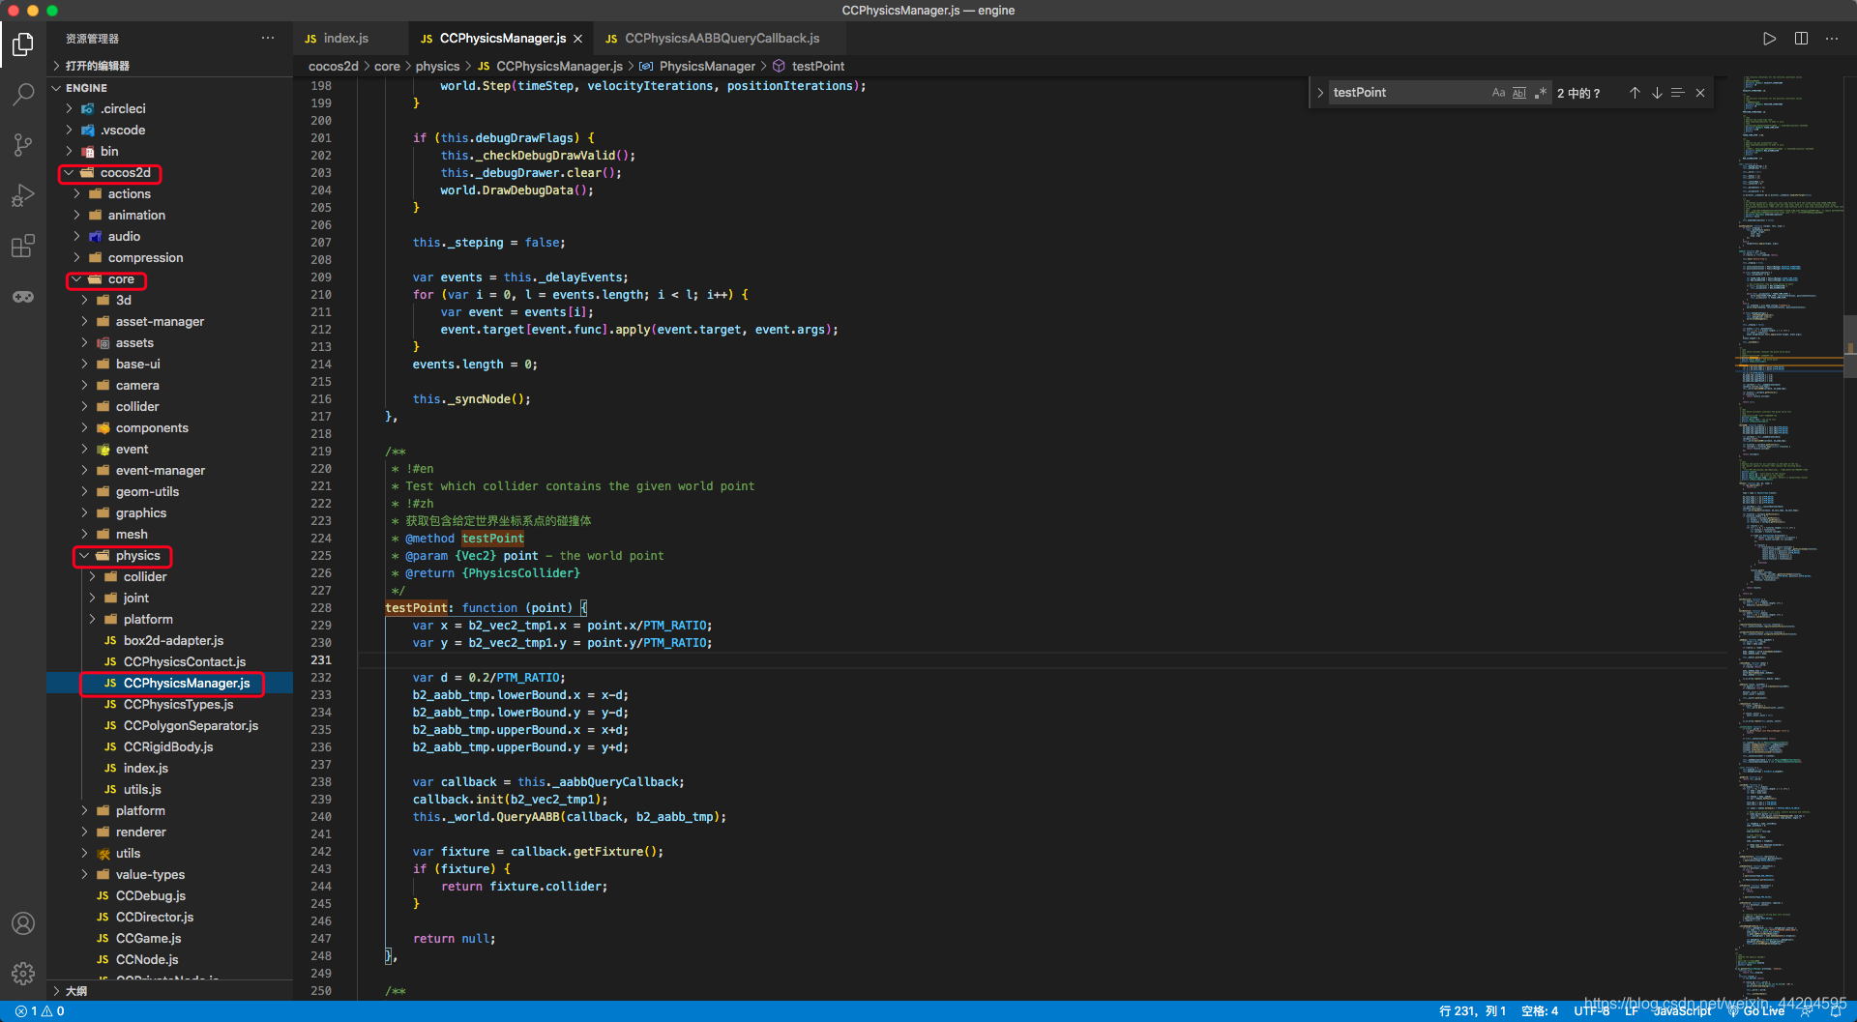Viewport: 1857px width, 1022px height.
Task: Open the Explorer view in activity bar
Action: (23, 44)
